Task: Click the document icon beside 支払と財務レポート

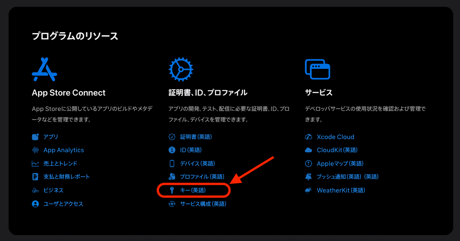Action: (35, 177)
